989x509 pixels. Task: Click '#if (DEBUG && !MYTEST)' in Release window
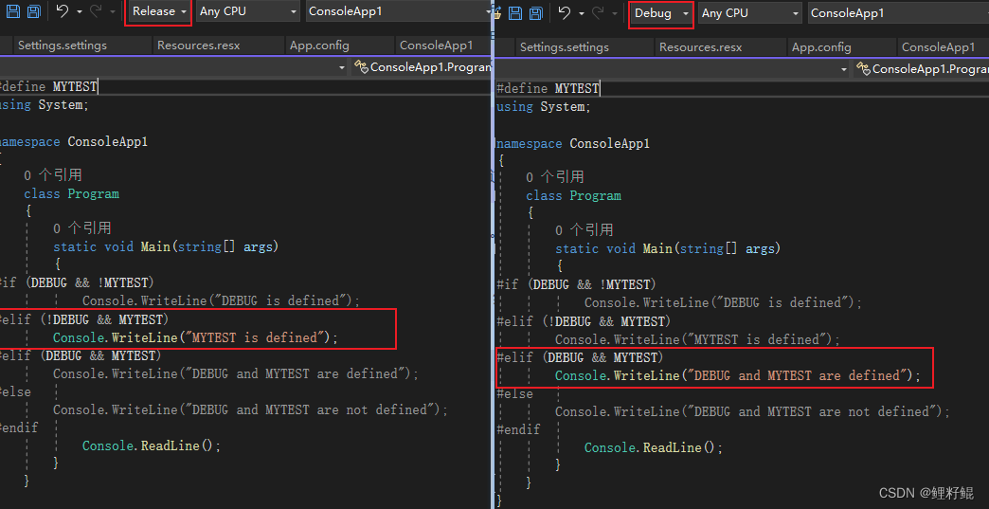click(77, 282)
